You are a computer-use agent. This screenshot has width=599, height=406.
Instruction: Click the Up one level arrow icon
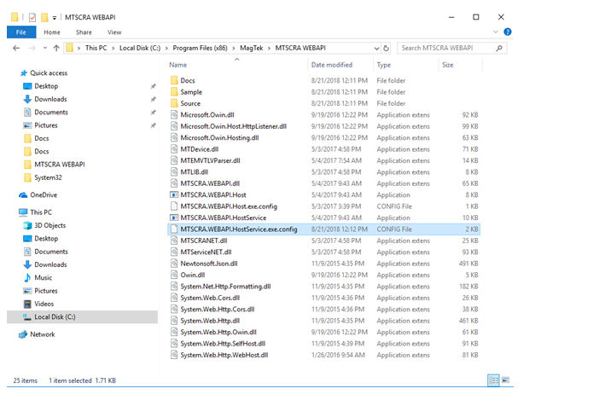pos(56,49)
